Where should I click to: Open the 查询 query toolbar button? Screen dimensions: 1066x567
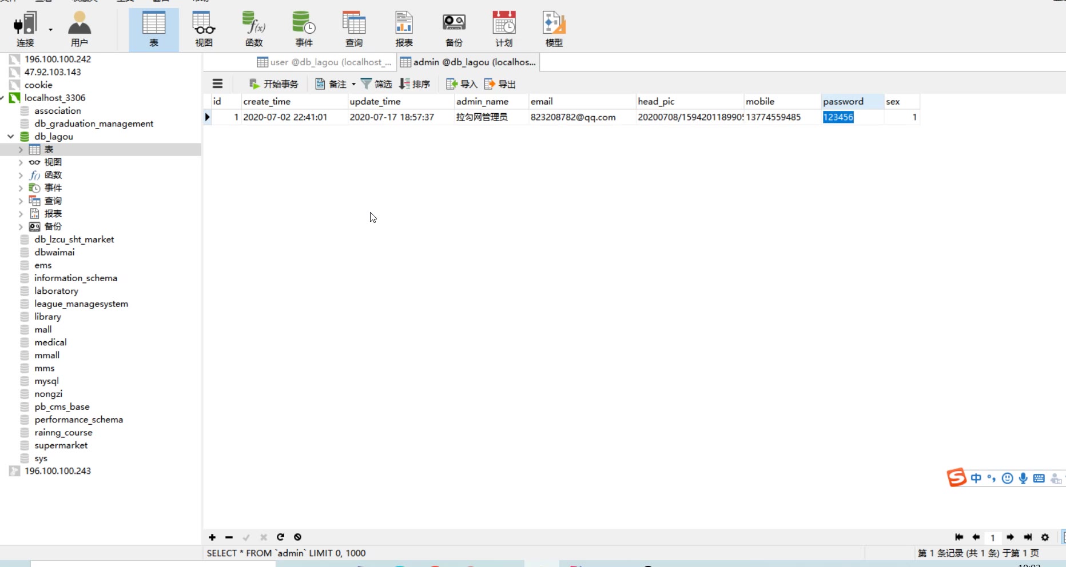(354, 29)
